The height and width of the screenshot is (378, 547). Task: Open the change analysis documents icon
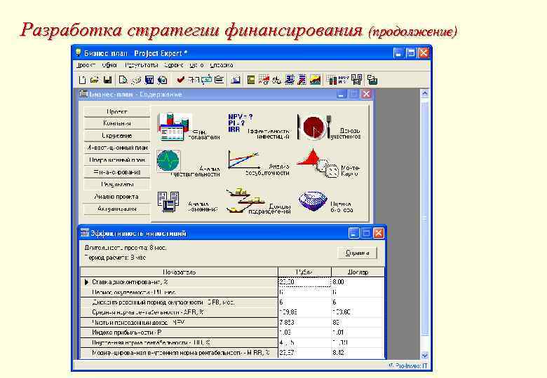(187, 202)
